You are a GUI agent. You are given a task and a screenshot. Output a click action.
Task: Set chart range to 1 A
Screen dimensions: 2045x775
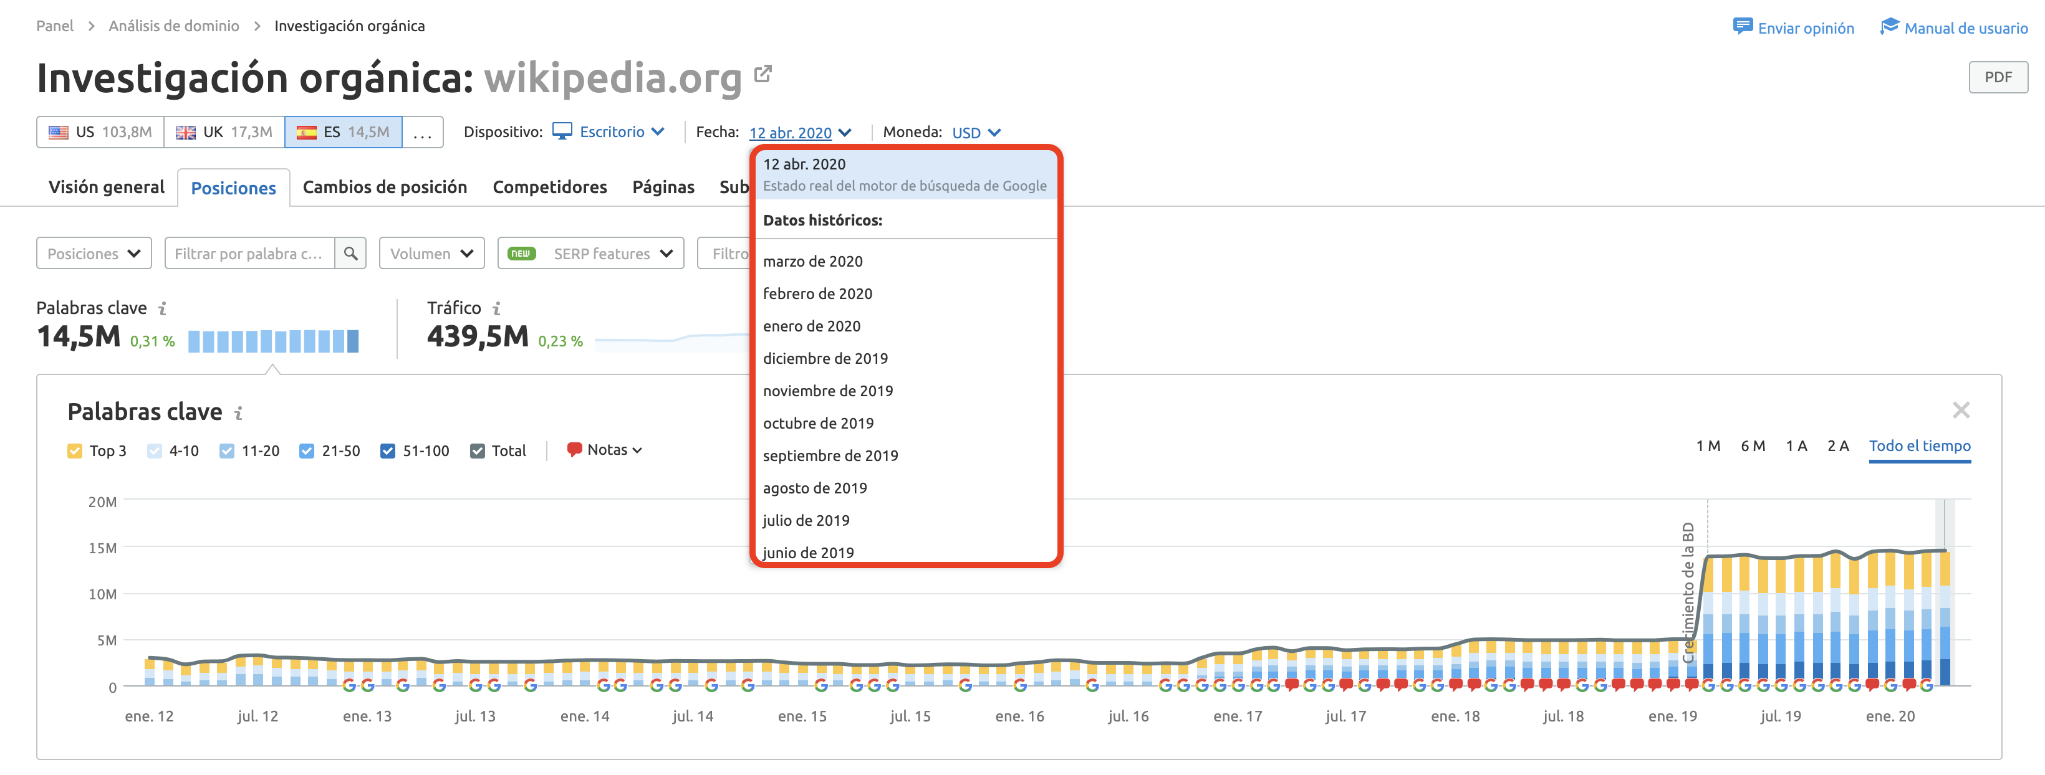[1796, 446]
